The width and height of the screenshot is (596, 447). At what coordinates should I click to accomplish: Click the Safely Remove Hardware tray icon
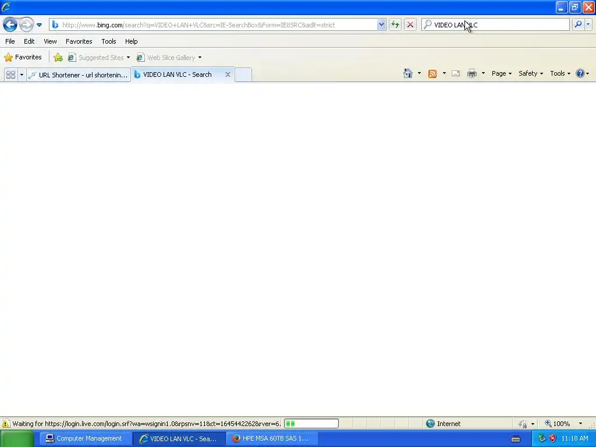coord(542,439)
